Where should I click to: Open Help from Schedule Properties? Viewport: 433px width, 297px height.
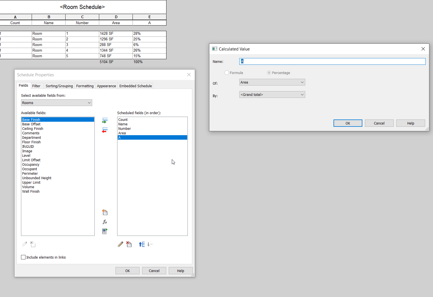pyautogui.click(x=180, y=270)
